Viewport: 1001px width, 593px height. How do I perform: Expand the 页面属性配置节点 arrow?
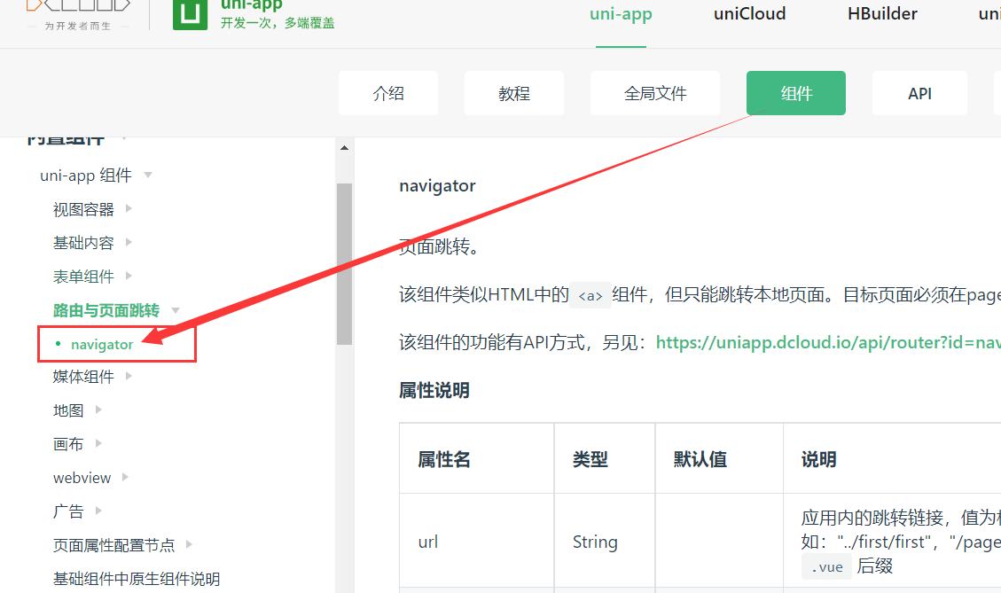coord(189,544)
